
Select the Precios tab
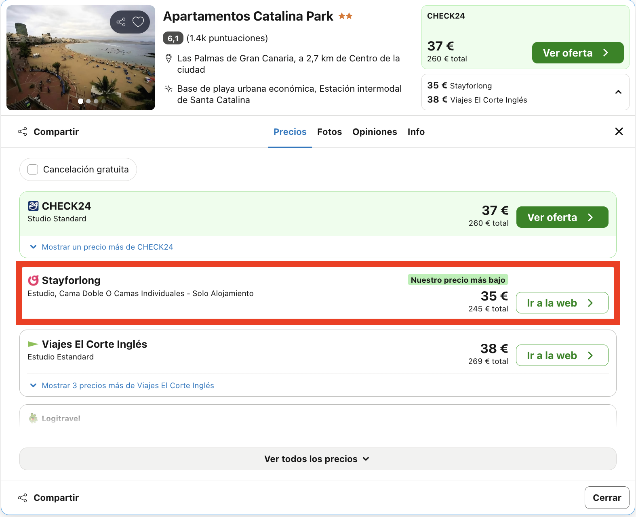(290, 132)
